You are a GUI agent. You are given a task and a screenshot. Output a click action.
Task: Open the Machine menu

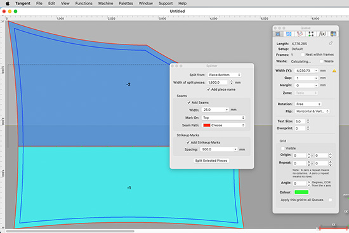[x=105, y=3]
